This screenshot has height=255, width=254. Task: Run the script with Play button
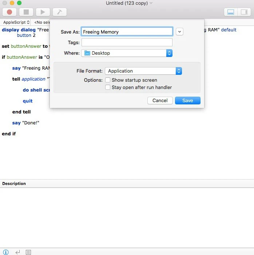pos(43,12)
